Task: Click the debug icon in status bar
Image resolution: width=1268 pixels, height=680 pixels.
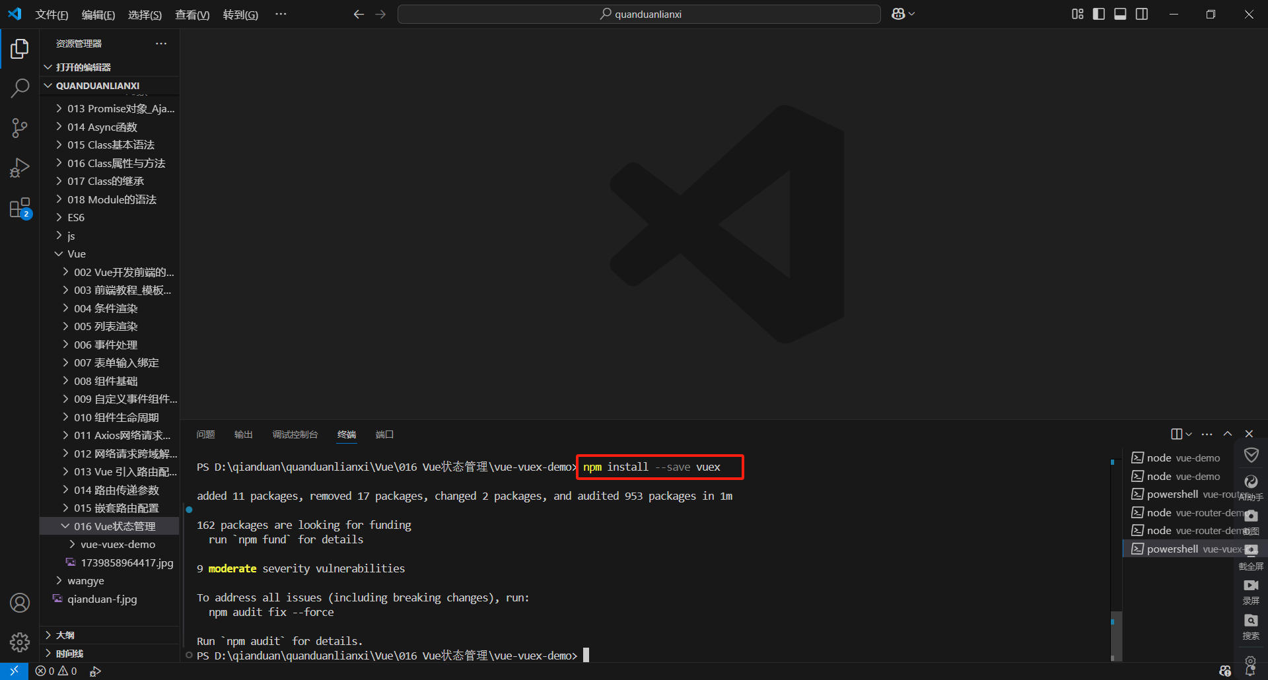Action: (96, 671)
